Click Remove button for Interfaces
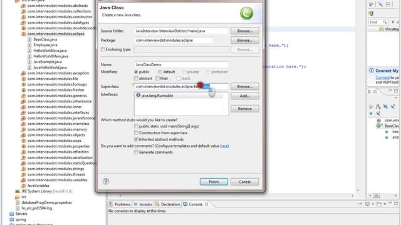Image resolution: width=401 pixels, height=225 pixels. (245, 109)
